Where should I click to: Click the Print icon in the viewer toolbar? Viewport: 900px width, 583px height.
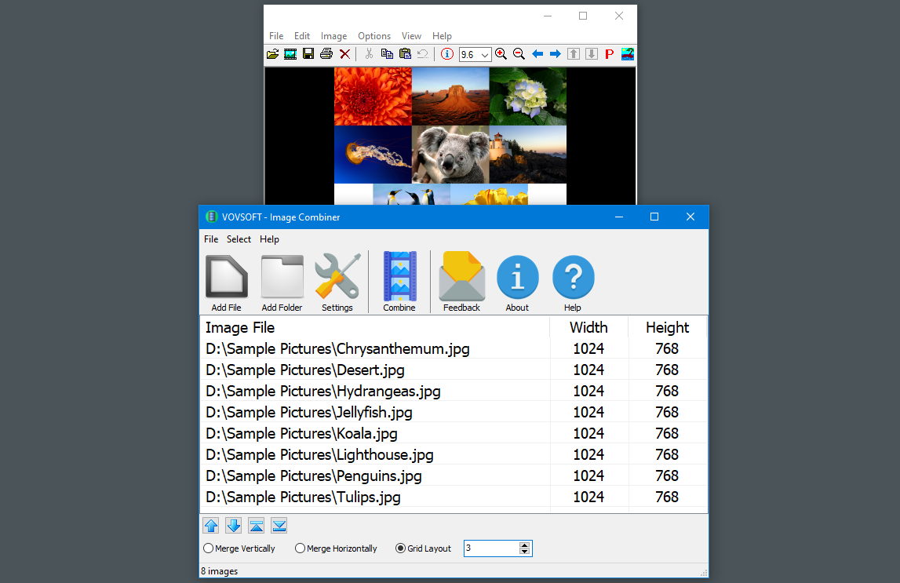click(326, 54)
